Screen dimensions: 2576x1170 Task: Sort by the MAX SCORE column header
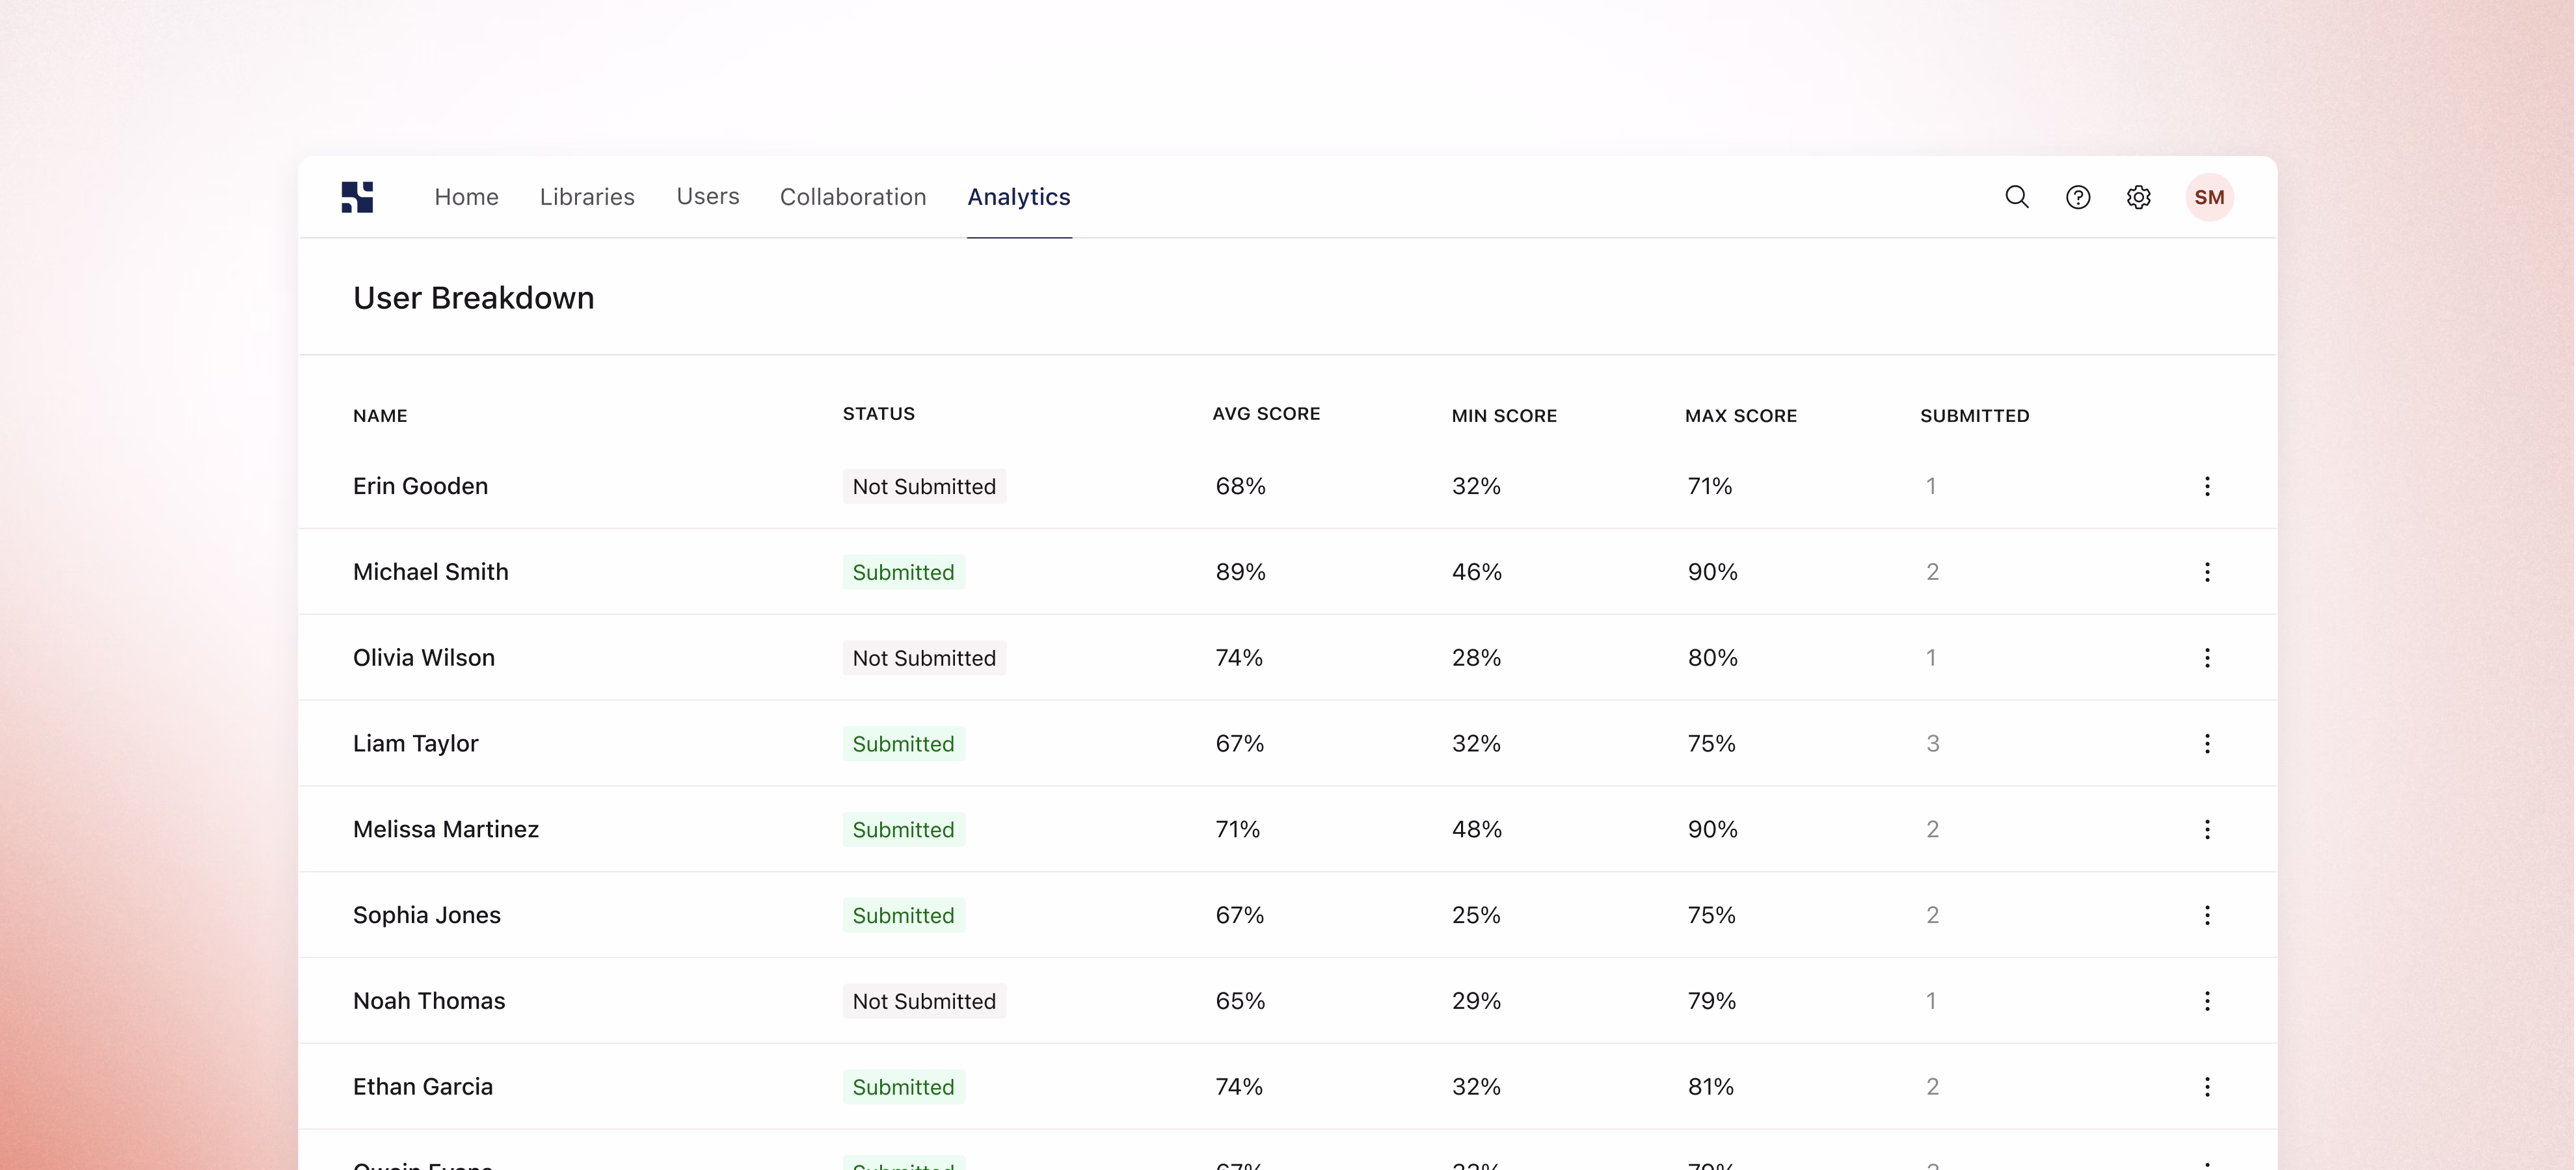[1741, 415]
